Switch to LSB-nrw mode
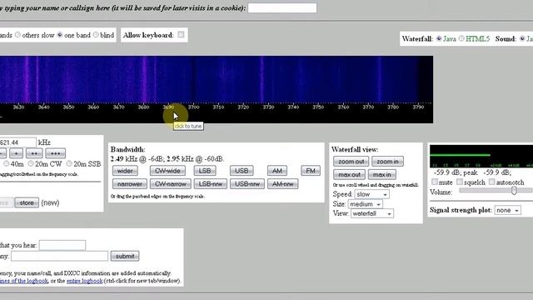This screenshot has width=533, height=300. (x=211, y=184)
